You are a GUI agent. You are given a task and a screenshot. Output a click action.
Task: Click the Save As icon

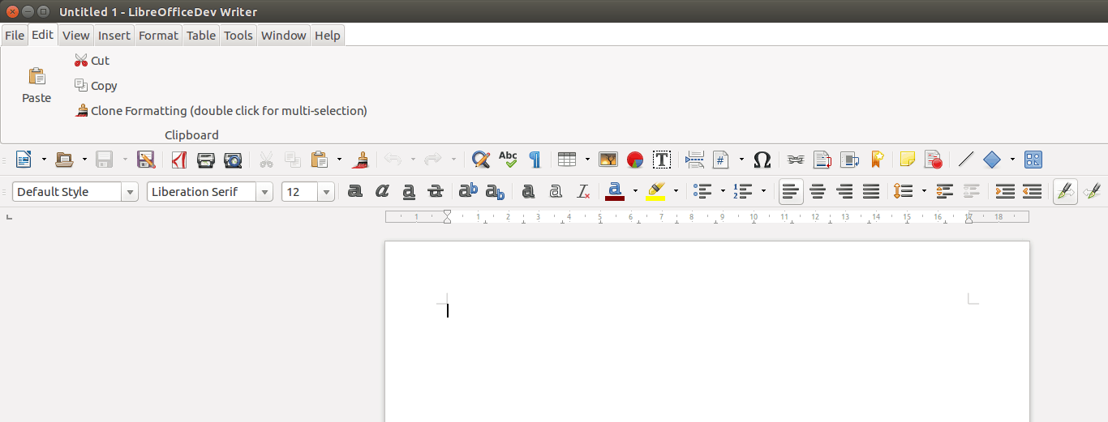point(146,160)
